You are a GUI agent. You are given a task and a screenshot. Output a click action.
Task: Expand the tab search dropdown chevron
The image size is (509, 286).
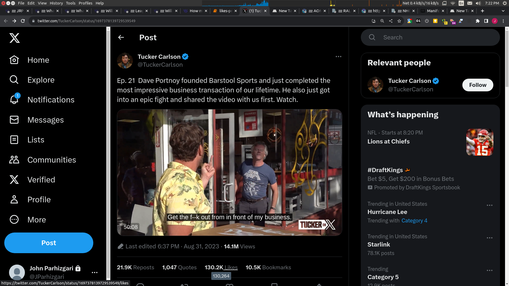pos(503,11)
